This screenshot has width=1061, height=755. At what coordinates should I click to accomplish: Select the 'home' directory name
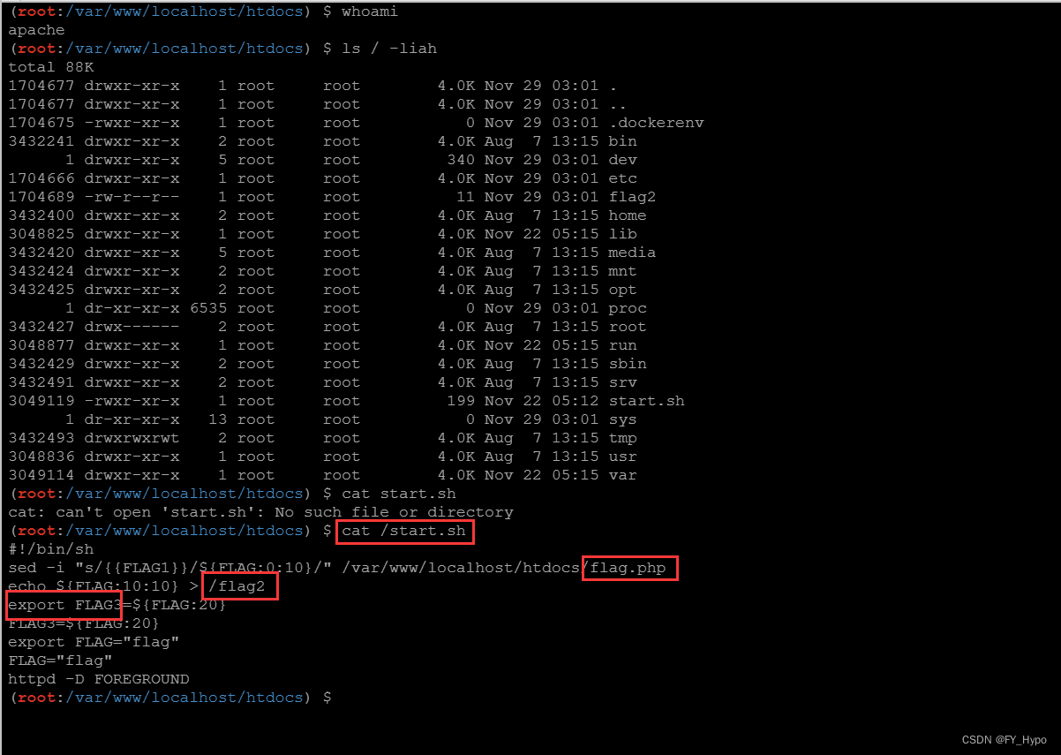click(627, 215)
